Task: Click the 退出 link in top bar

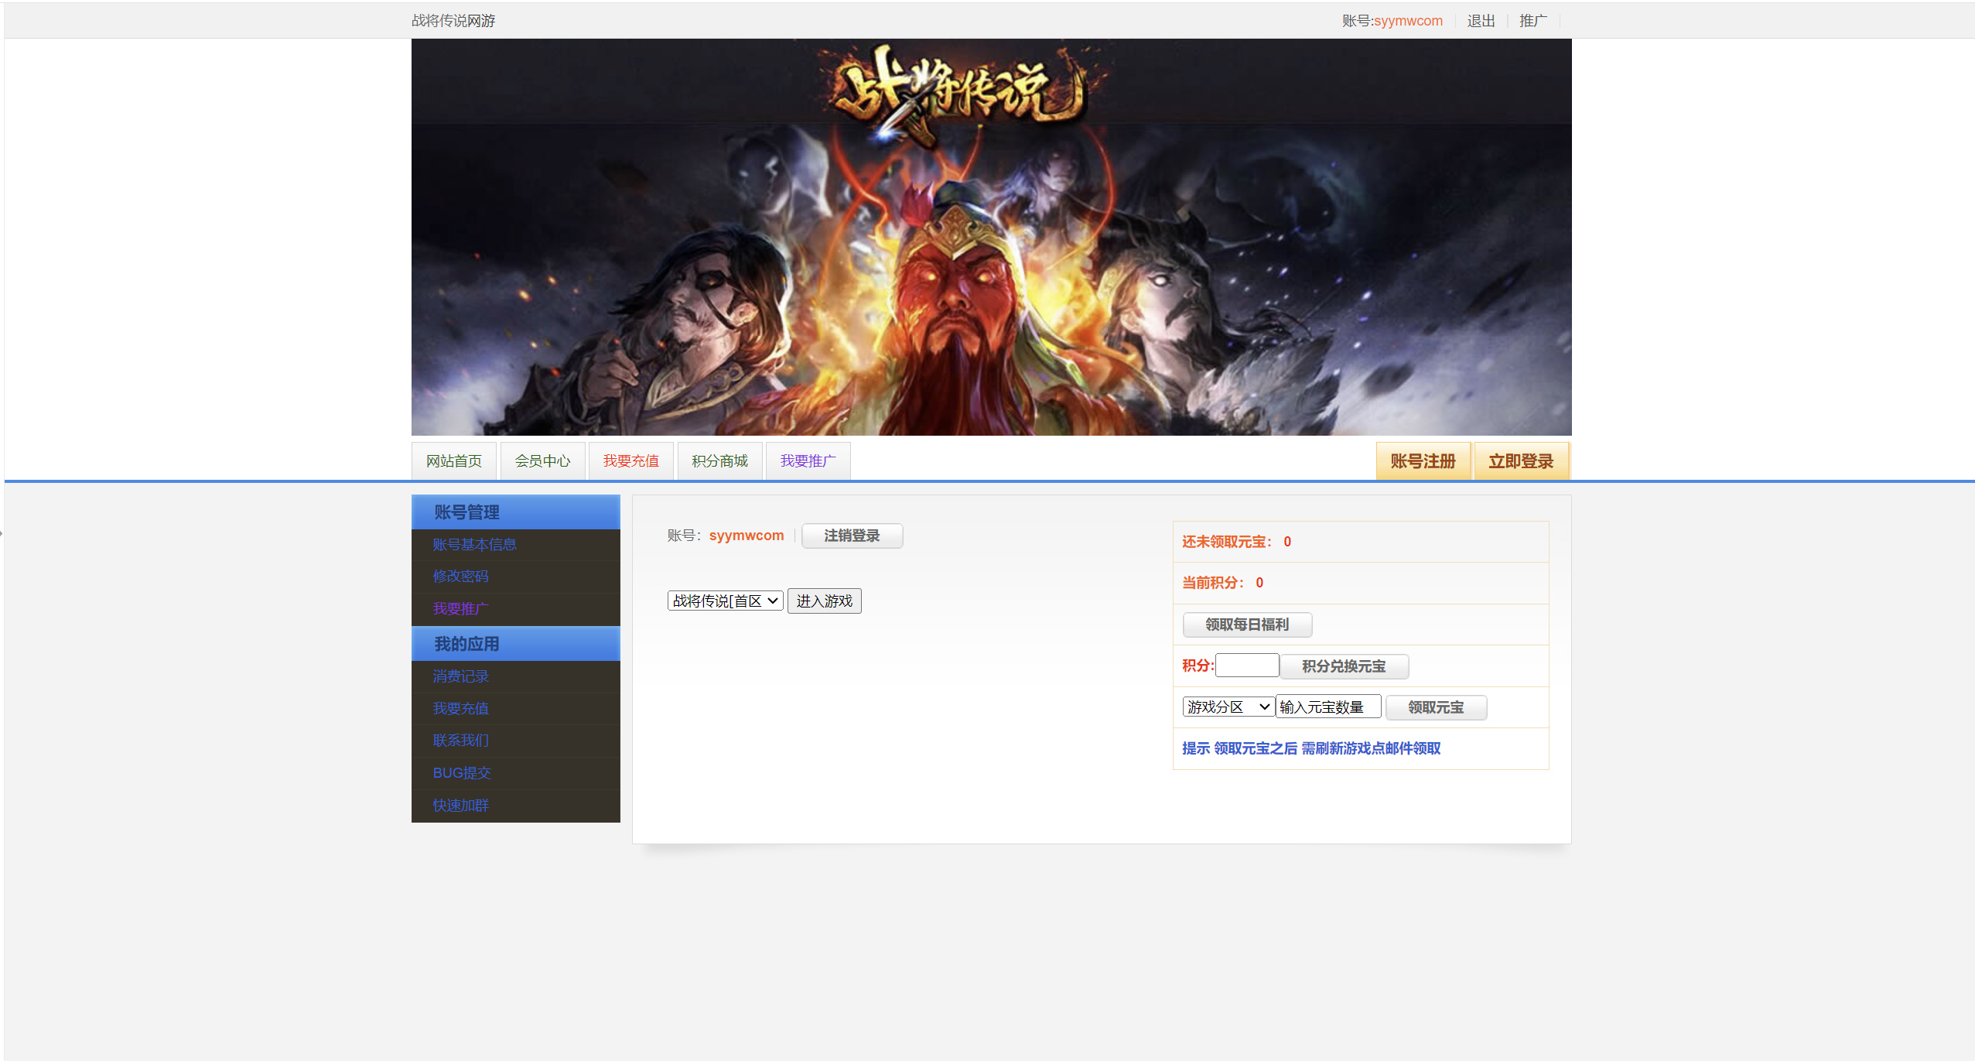Action: 1481,21
